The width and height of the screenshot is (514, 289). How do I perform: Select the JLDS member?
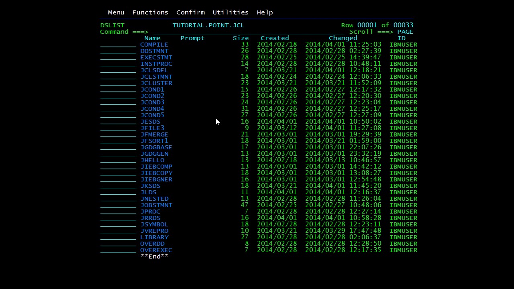[148, 192]
